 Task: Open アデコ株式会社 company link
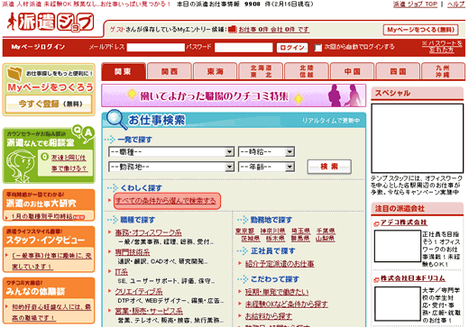pos(404,223)
